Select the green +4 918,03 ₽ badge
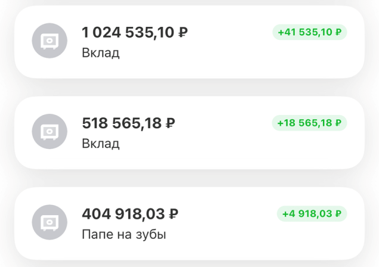Screen dimensions: 379x267 click(312, 213)
